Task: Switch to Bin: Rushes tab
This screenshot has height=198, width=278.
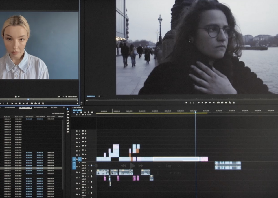Action: point(54,107)
